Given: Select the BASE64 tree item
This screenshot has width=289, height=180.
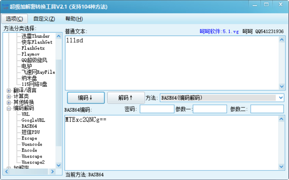Looking at the screenshot, I should coord(29,126).
